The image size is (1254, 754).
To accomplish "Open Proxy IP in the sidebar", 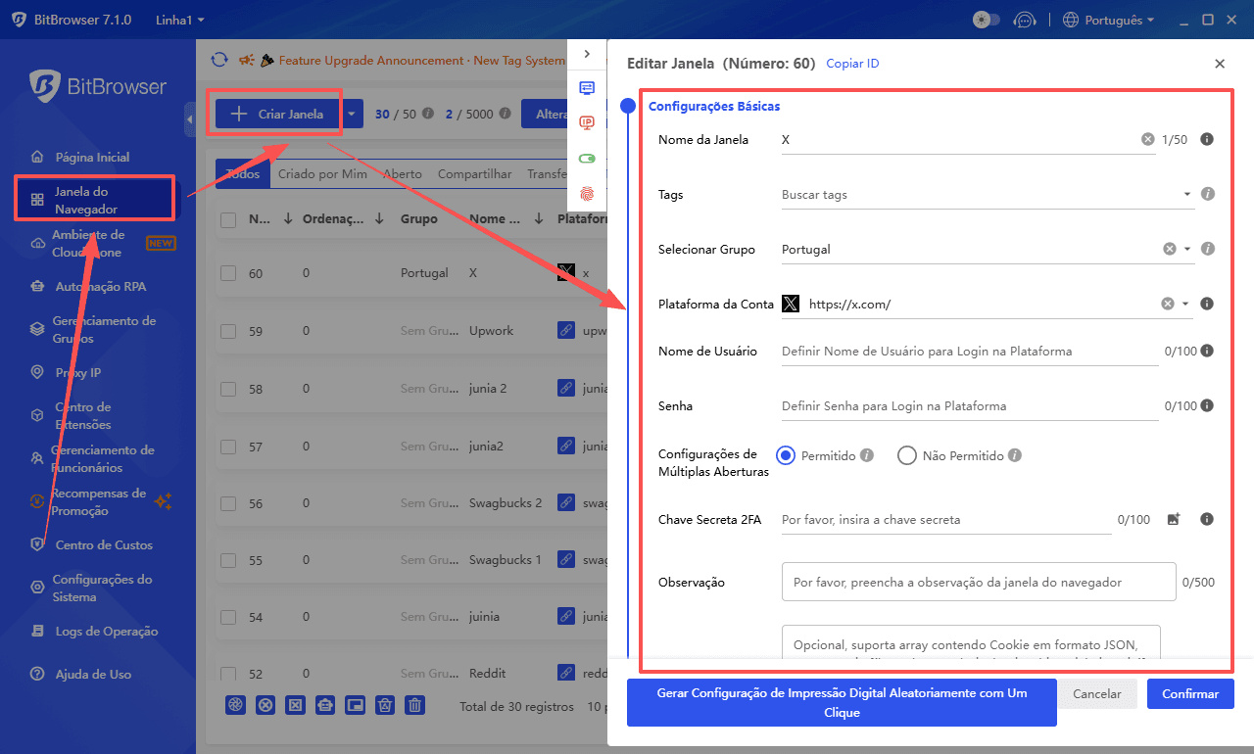I will (77, 373).
